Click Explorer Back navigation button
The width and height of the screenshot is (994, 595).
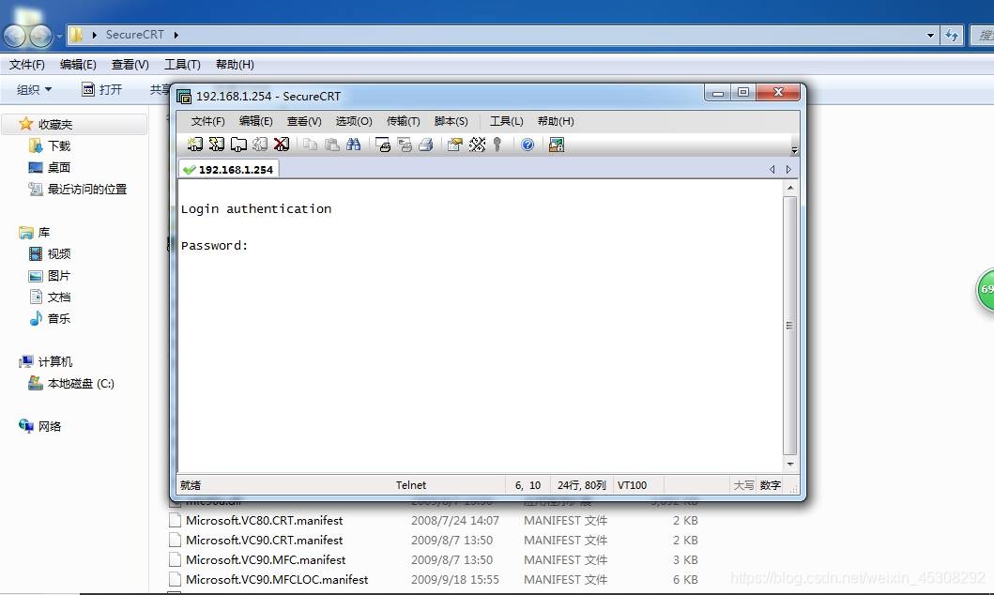[15, 36]
